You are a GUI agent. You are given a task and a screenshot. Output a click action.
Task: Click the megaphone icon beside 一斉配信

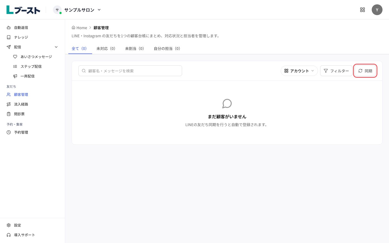[15, 76]
